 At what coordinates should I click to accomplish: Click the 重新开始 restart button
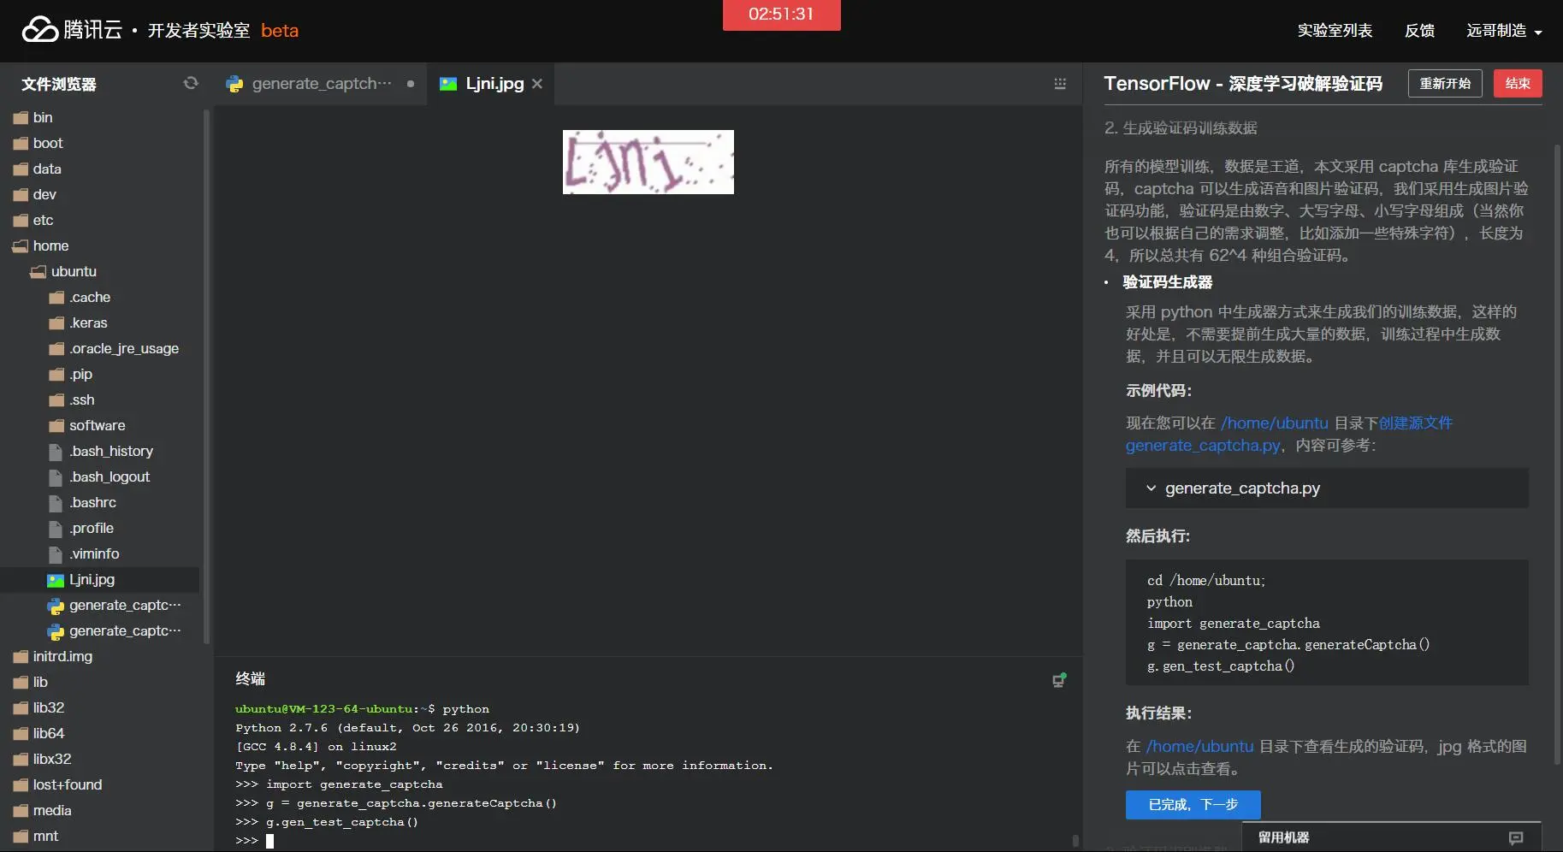click(x=1445, y=84)
